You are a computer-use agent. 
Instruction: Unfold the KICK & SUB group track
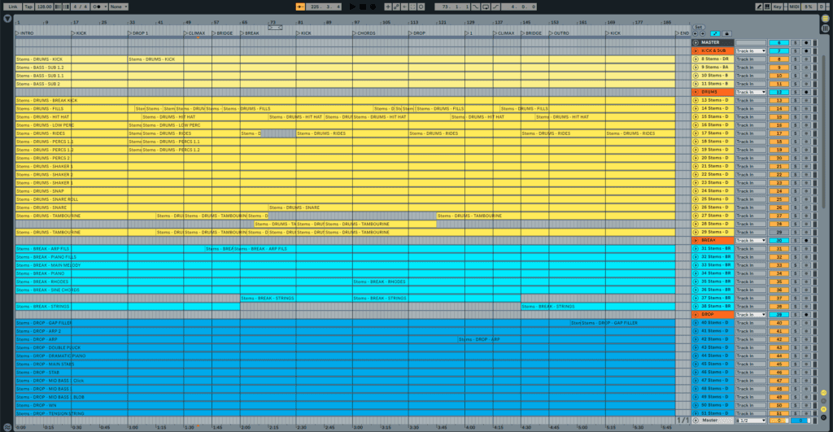point(696,51)
